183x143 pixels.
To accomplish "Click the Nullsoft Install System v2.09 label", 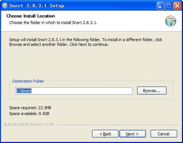I will pyautogui.click(x=29, y=124).
